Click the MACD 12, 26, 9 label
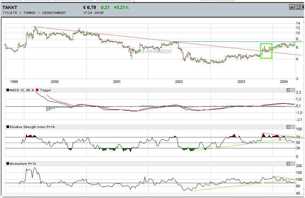 point(22,90)
